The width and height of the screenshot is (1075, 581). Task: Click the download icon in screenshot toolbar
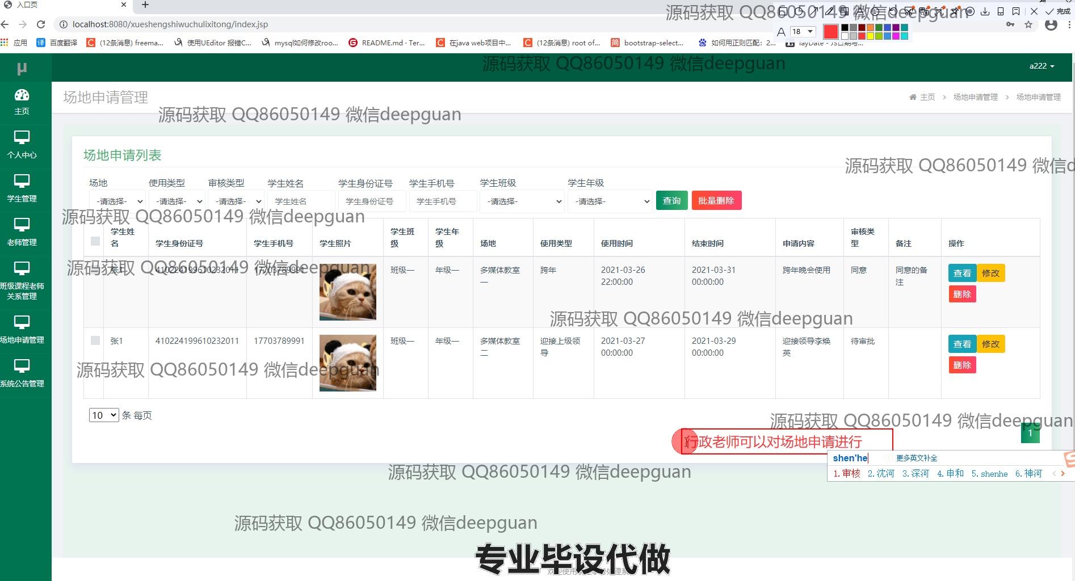[985, 11]
